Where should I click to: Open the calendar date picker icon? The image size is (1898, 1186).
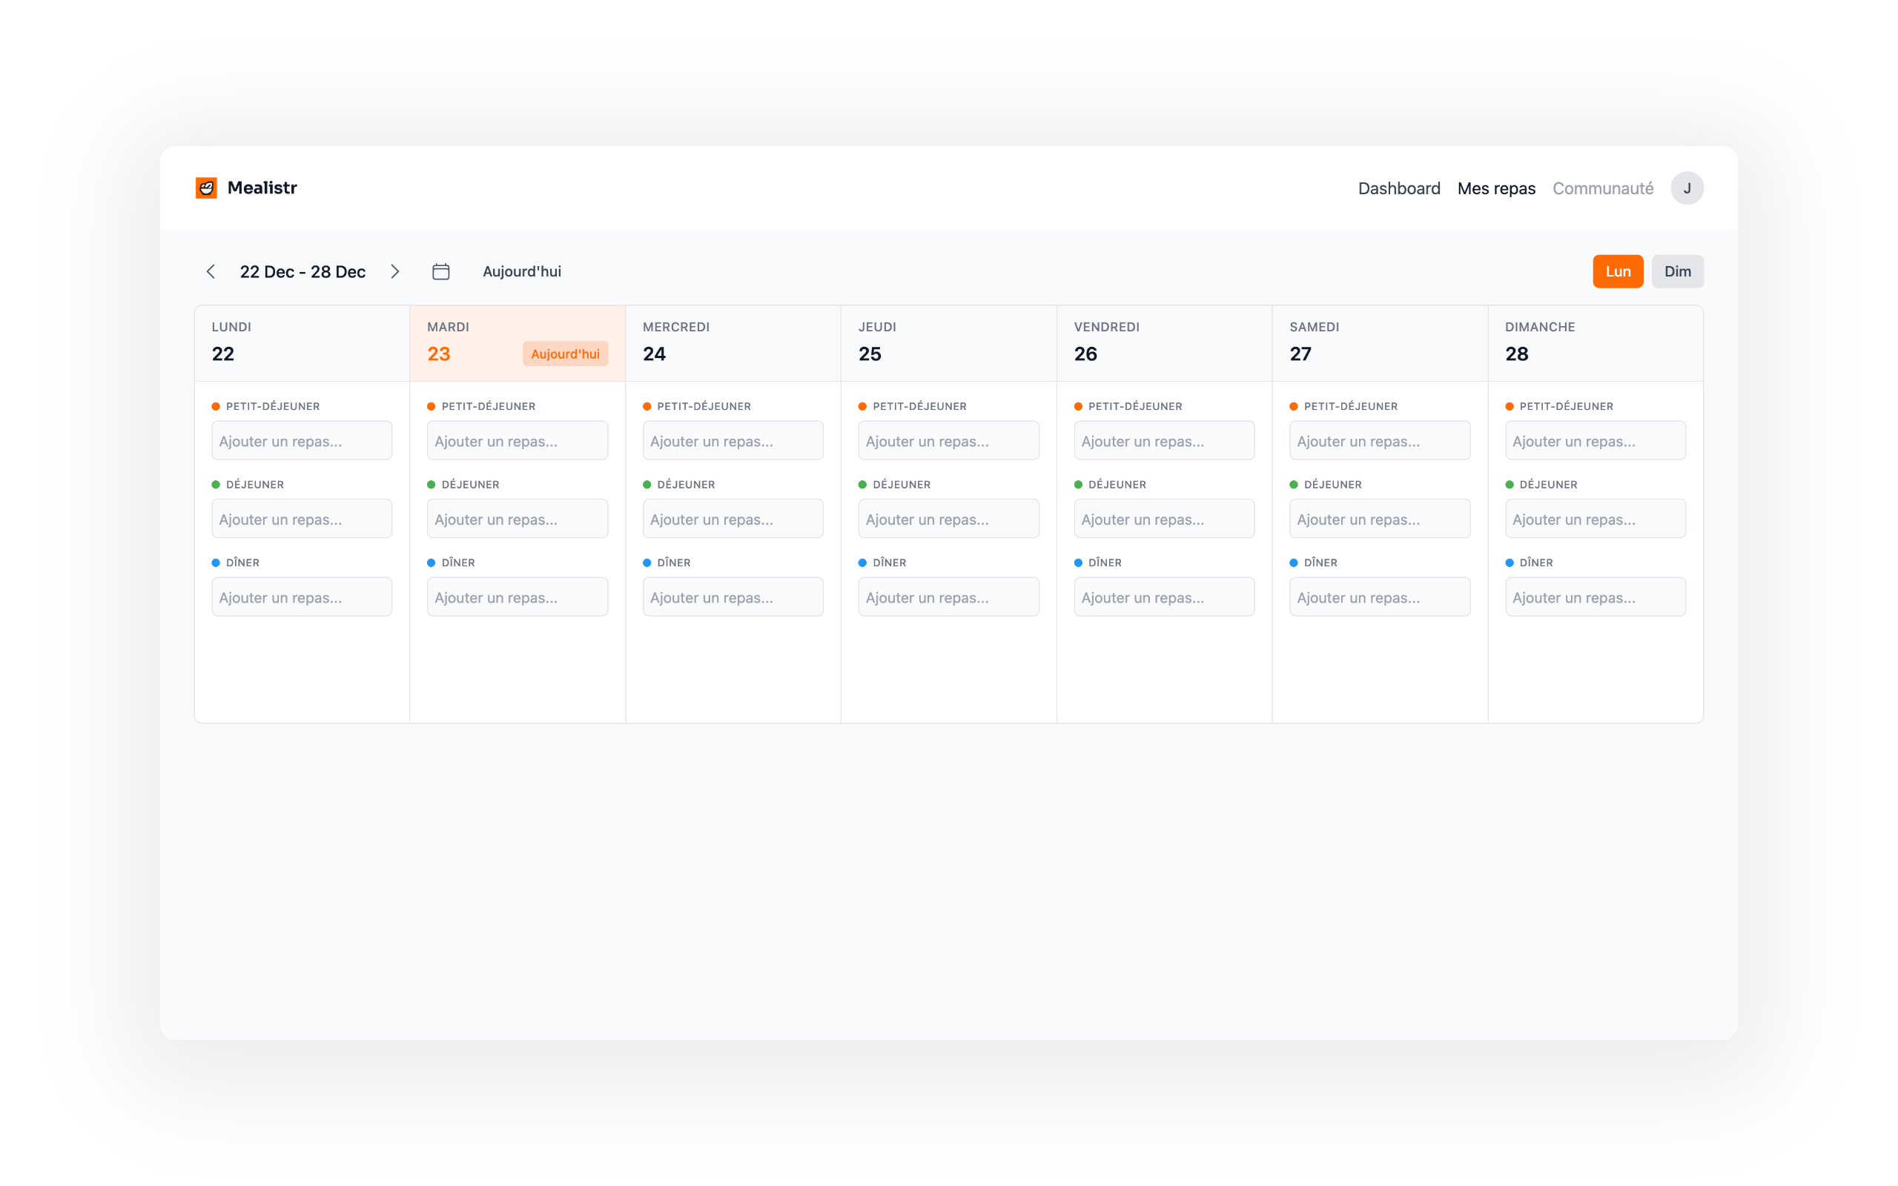click(441, 271)
